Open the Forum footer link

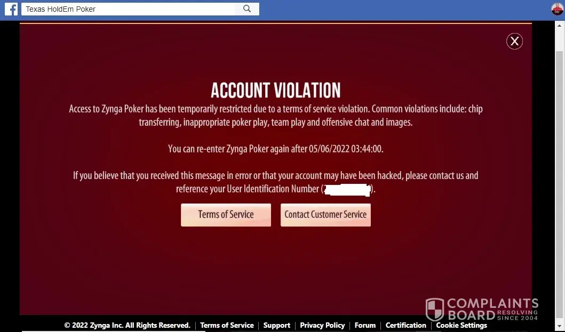[365, 325]
